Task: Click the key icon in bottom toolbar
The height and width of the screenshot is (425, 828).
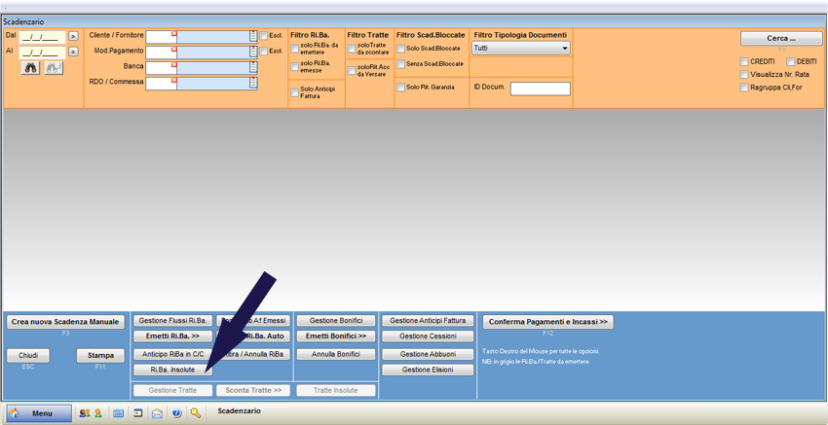Action: (x=196, y=413)
